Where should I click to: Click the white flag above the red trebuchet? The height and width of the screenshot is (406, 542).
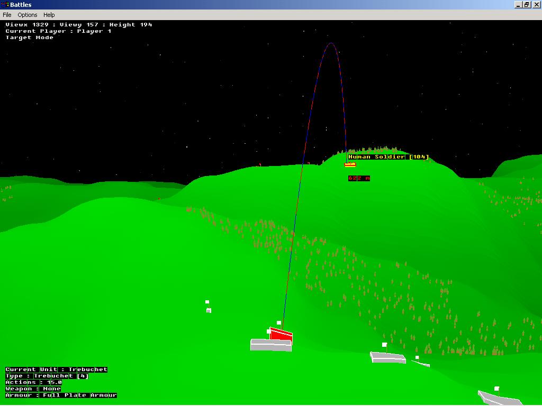tap(279, 322)
